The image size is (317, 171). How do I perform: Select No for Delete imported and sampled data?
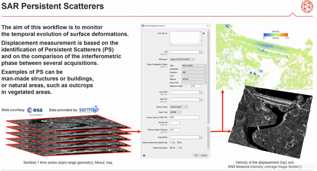click(x=178, y=142)
